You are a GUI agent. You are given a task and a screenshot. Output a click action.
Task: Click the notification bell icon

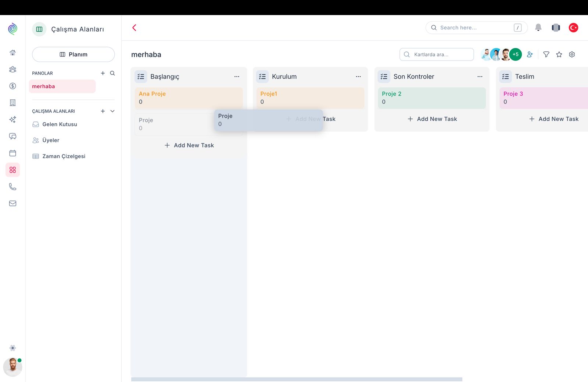point(538,28)
